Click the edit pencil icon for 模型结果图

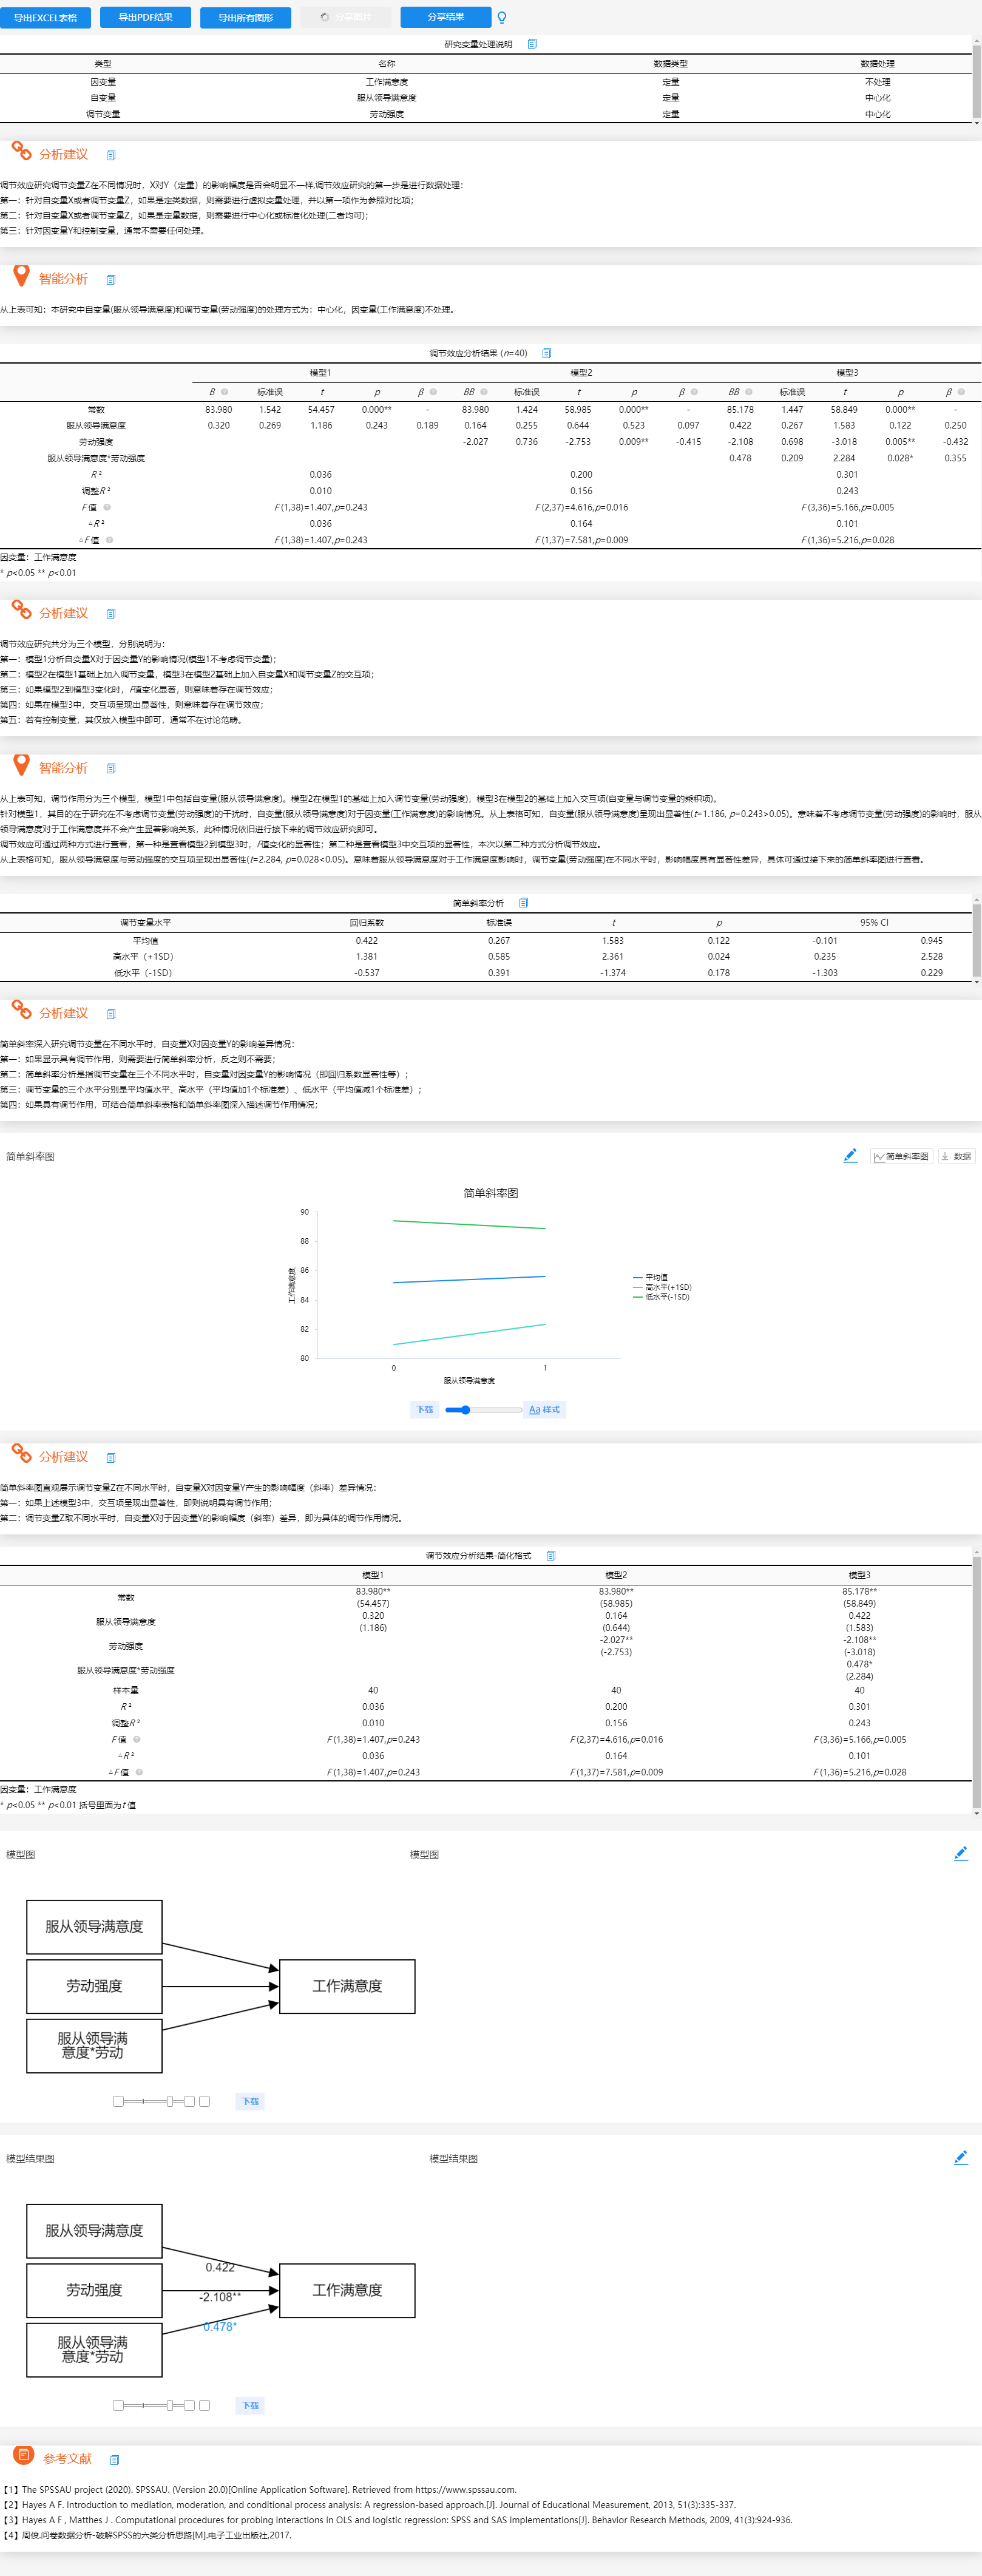[960, 2158]
